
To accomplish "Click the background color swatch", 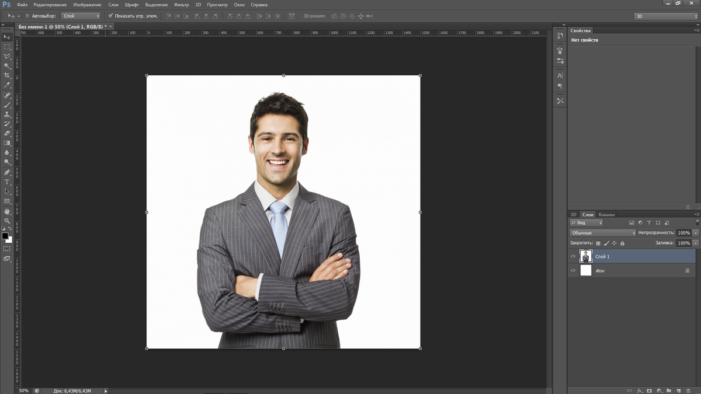I will point(9,240).
